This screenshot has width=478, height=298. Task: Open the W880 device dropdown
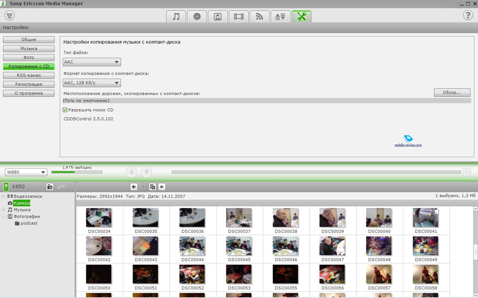click(26, 172)
